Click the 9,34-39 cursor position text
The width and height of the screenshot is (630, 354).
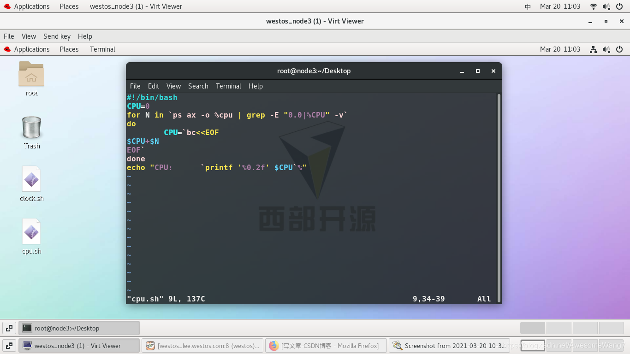429,299
